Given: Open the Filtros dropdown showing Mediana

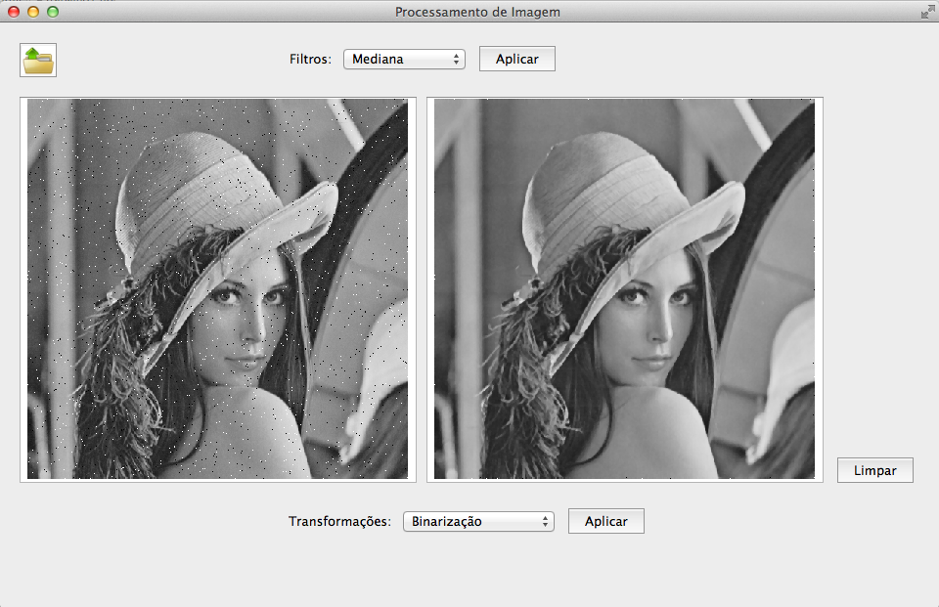Looking at the screenshot, I should 403,60.
